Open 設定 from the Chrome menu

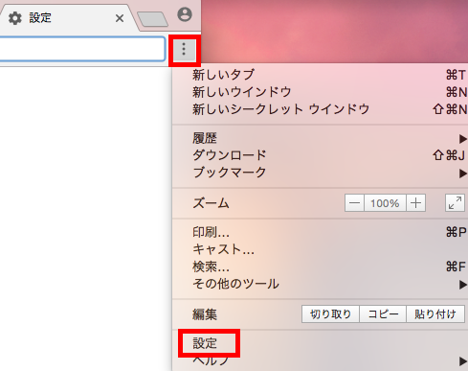pyautogui.click(x=320, y=343)
